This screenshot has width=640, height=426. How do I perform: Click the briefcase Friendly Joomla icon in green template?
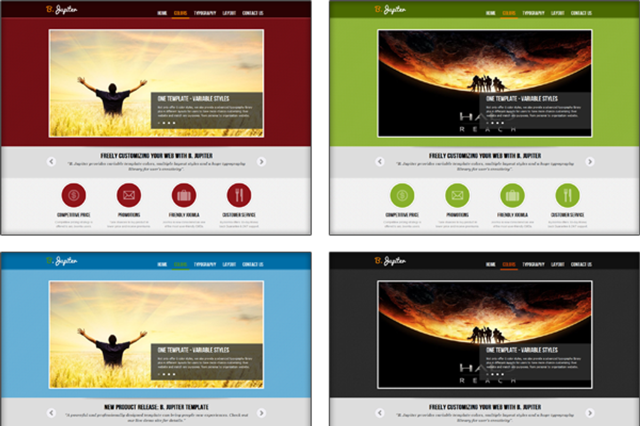tap(513, 195)
